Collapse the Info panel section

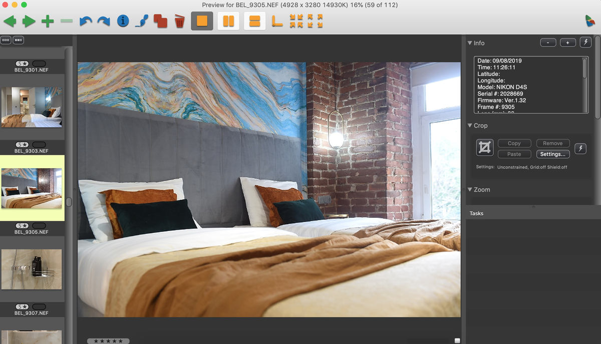(x=470, y=43)
